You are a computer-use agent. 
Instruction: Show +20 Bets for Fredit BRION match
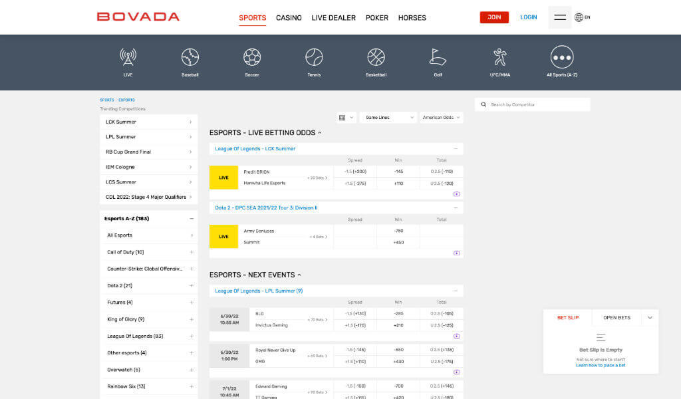coord(317,178)
